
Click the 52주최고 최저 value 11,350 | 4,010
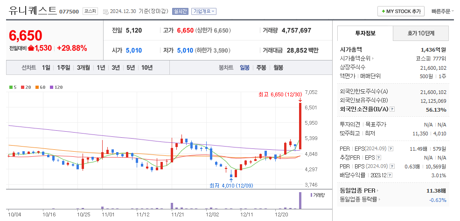tap(429, 134)
